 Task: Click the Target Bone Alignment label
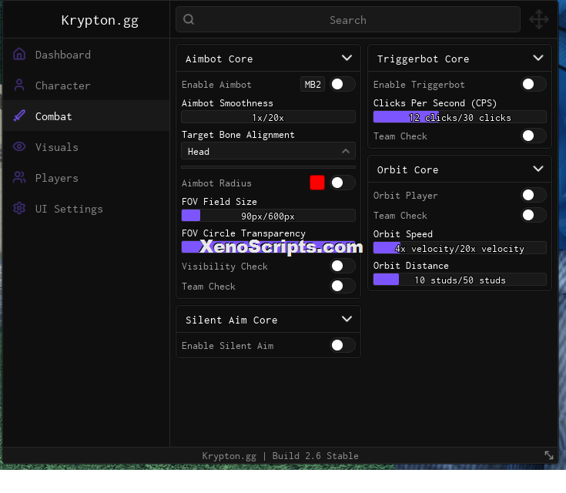[238, 135]
